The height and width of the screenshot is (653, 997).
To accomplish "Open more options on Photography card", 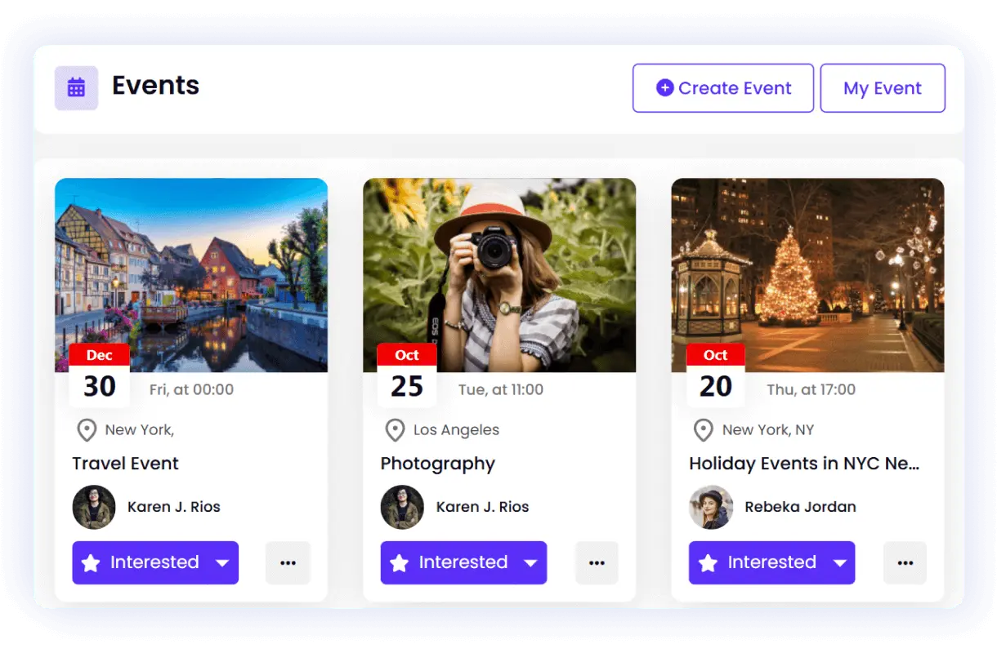I will (597, 562).
